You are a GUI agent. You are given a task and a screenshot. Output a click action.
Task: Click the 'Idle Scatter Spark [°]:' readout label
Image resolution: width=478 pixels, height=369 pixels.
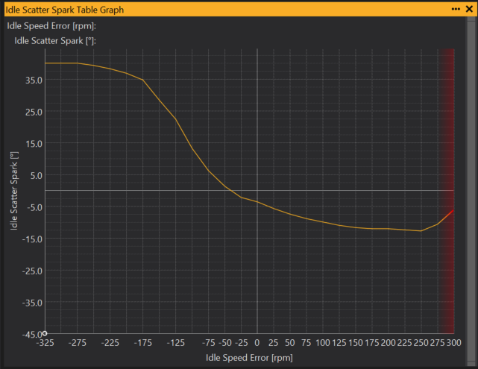click(55, 41)
